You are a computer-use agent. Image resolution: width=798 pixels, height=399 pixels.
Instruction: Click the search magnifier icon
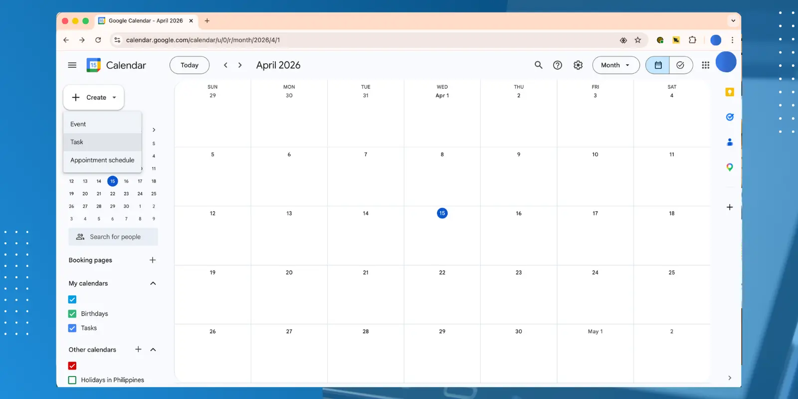pos(538,65)
